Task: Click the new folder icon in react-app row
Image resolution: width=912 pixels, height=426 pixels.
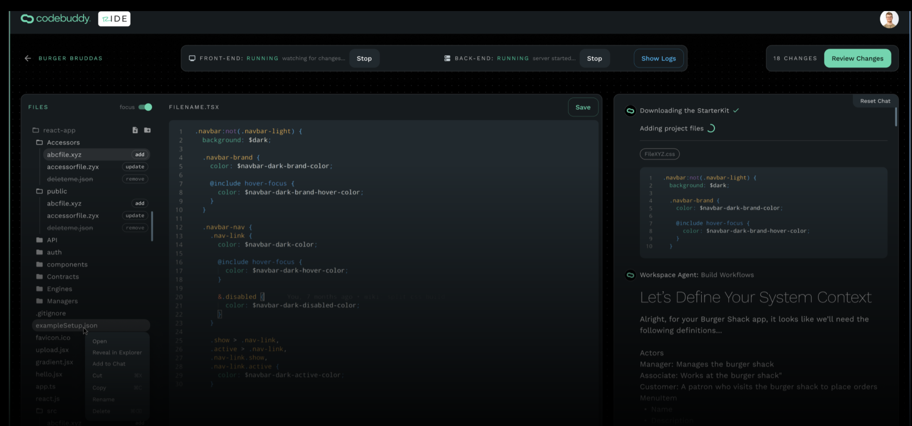Action: [147, 130]
